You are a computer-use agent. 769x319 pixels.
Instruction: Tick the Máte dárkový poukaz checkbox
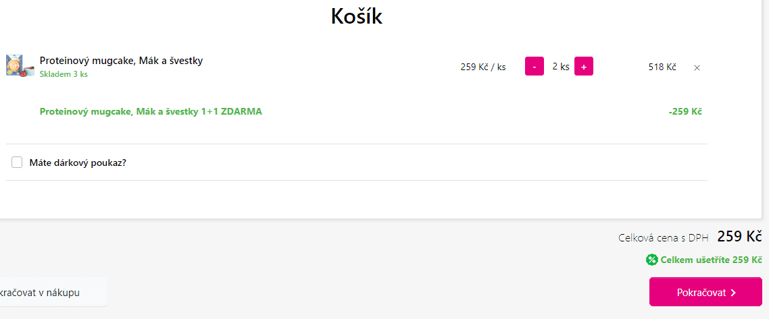pos(17,163)
